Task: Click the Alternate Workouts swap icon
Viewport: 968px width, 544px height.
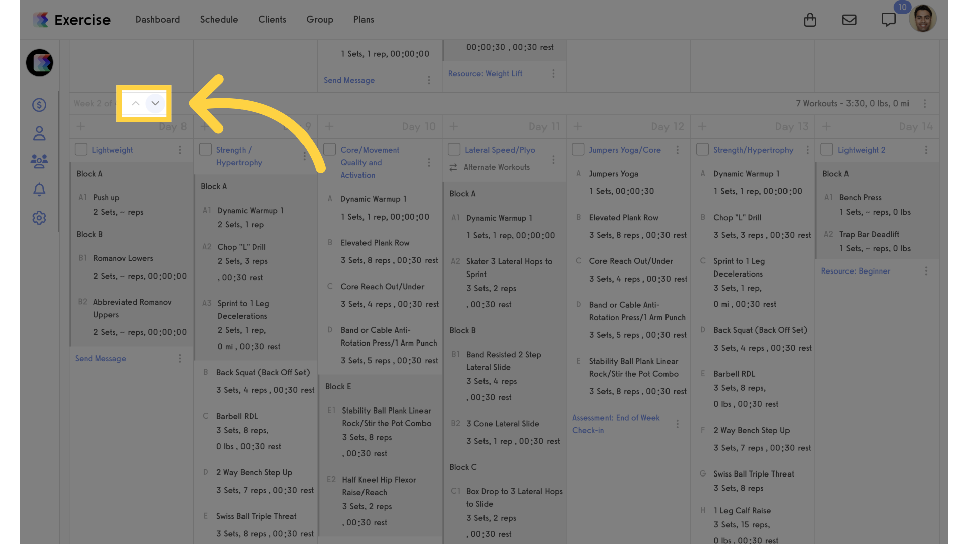Action: [453, 167]
